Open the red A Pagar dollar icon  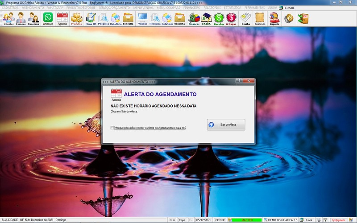click(231, 19)
